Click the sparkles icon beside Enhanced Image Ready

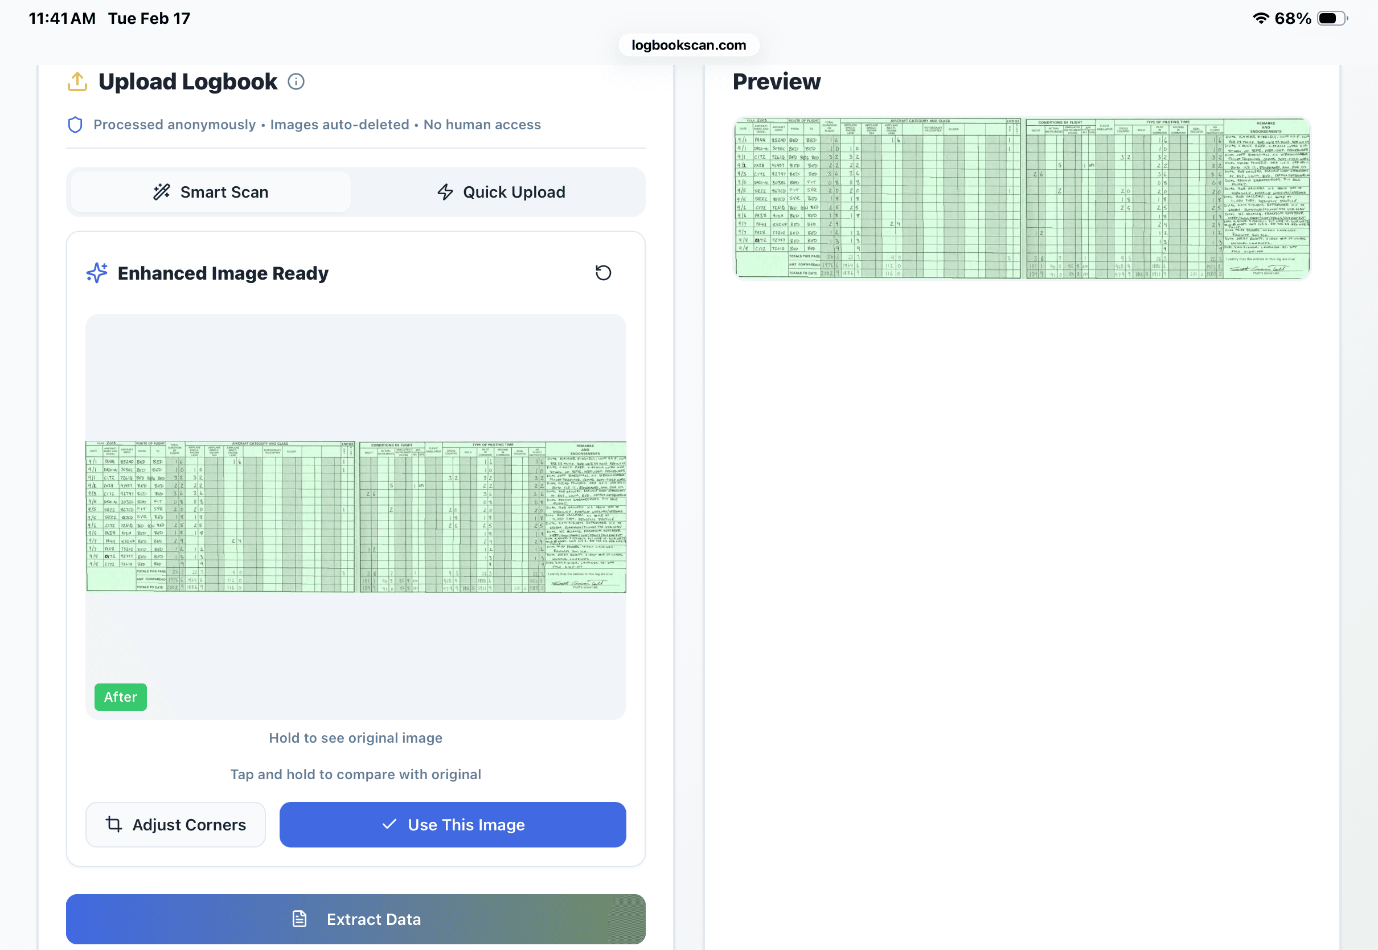coord(97,273)
